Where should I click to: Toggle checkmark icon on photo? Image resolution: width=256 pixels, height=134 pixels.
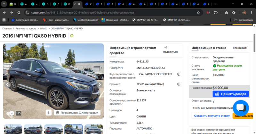tap(12, 113)
